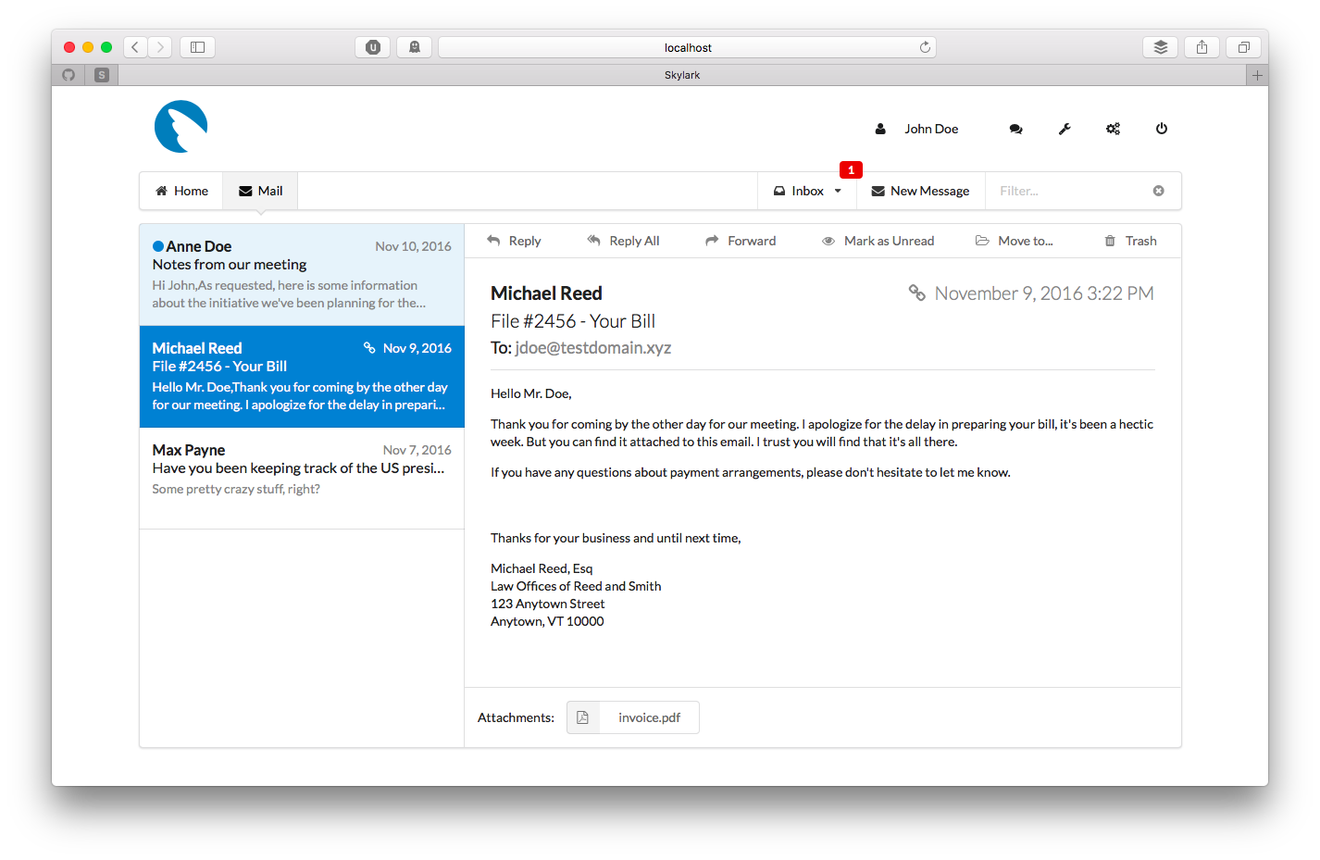Click the localhost address bar
The width and height of the screenshot is (1320, 860).
[687, 47]
